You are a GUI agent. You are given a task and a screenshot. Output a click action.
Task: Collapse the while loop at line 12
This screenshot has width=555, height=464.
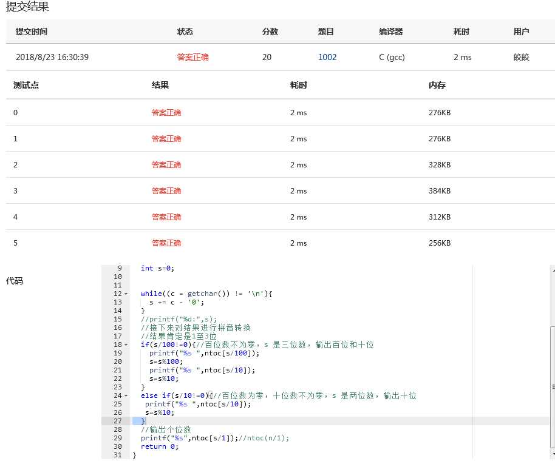coord(126,294)
